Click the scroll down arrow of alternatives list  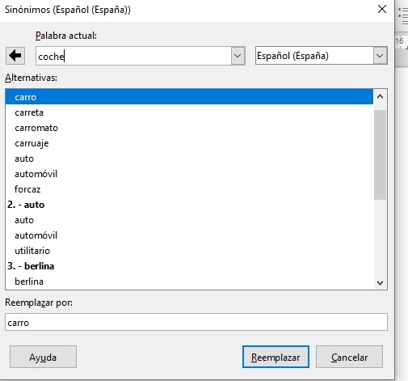380,282
